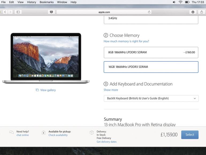Click the chat online link
The height and width of the screenshot is (155, 206).
point(22,135)
